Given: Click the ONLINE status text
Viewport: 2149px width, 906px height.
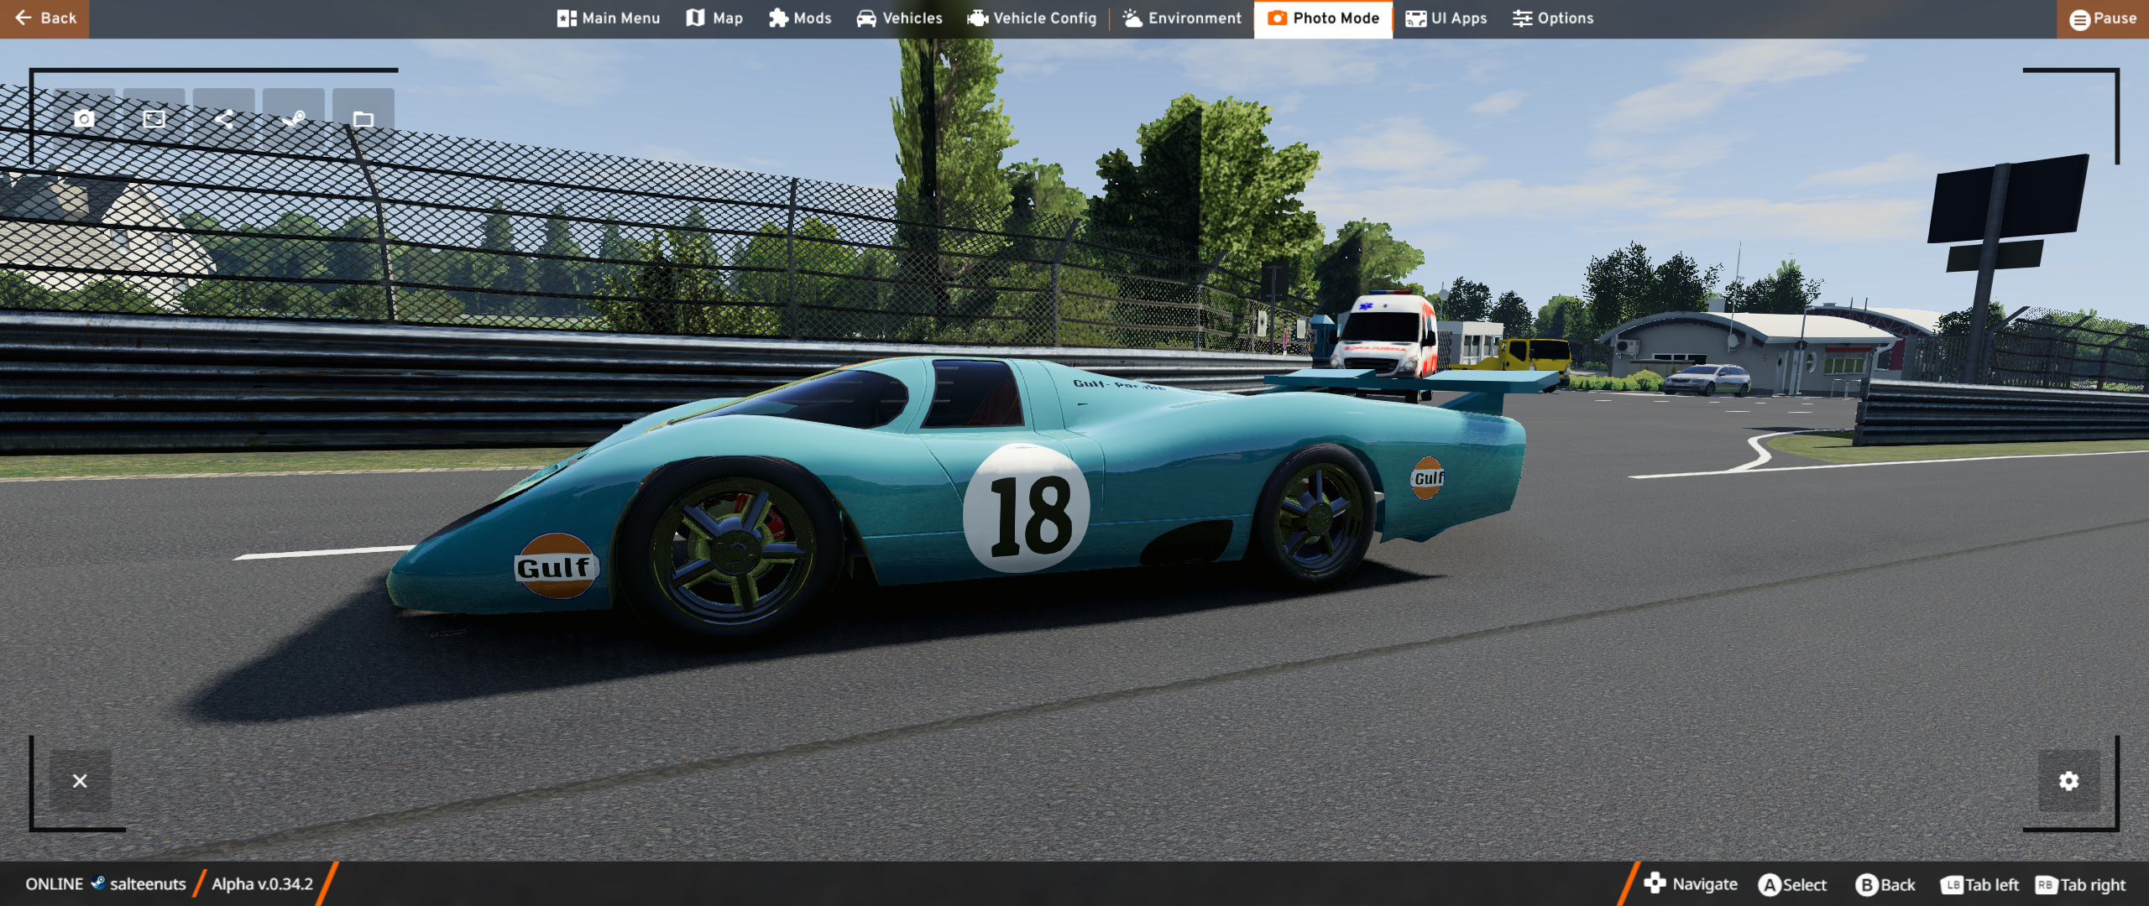Looking at the screenshot, I should [x=55, y=884].
